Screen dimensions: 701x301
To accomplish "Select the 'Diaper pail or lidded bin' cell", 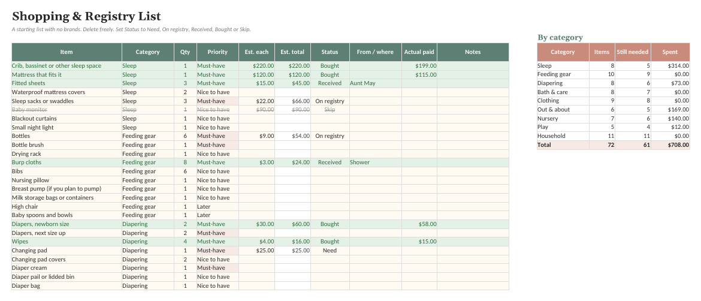I will [x=67, y=277].
